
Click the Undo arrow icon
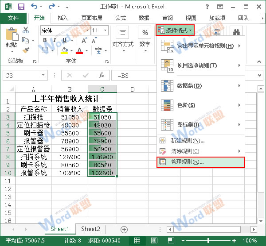point(34,7)
